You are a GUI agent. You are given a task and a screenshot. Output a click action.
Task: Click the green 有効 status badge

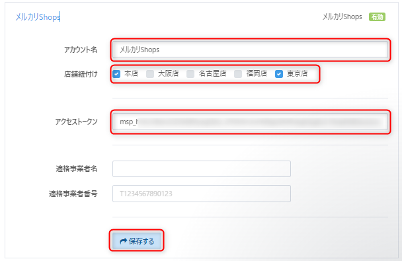(377, 17)
